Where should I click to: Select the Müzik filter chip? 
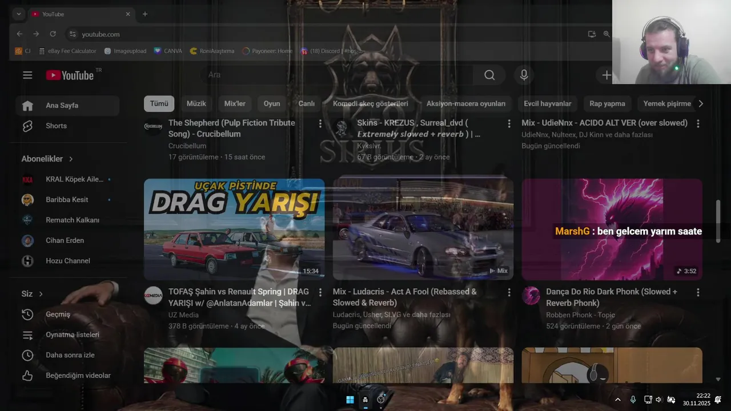pos(196,103)
